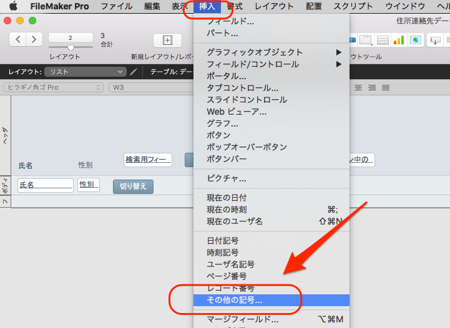The width and height of the screenshot is (450, 328).
Task: Expand フィールド/コントロール submenu
Action: click(x=271, y=64)
